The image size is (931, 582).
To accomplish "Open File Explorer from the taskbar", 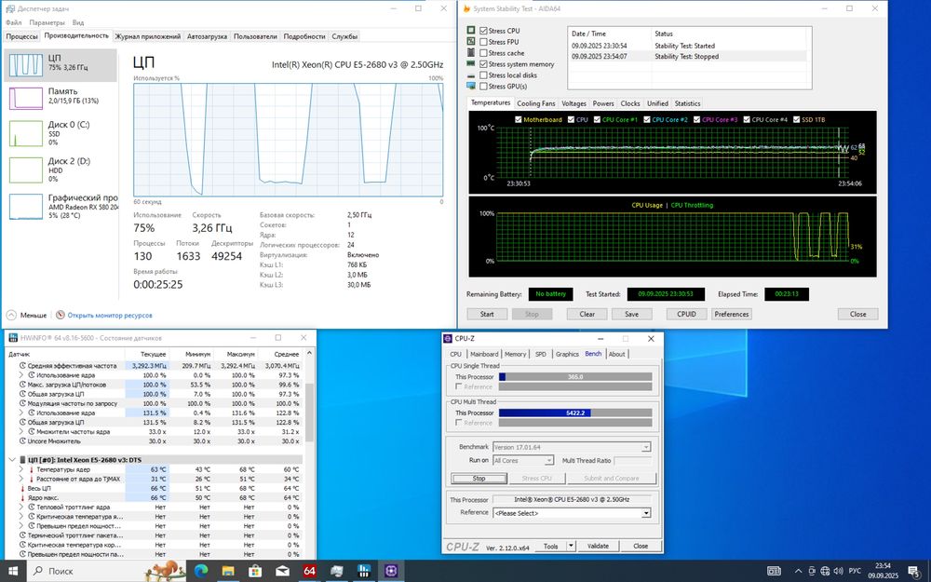I will (x=228, y=571).
